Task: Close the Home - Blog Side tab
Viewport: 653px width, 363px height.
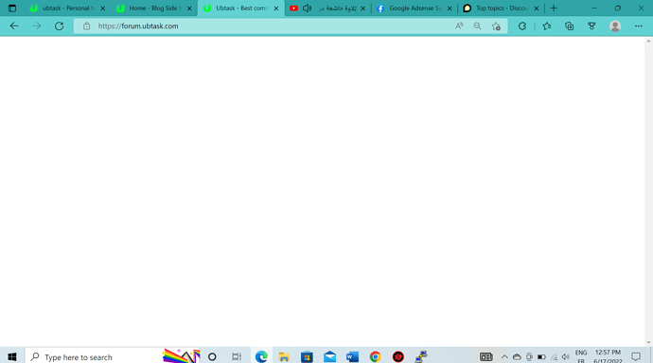Action: pyautogui.click(x=189, y=8)
